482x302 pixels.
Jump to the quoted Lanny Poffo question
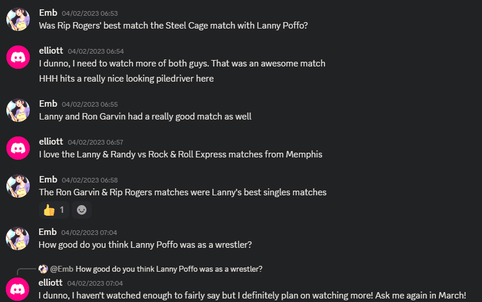coord(169,269)
